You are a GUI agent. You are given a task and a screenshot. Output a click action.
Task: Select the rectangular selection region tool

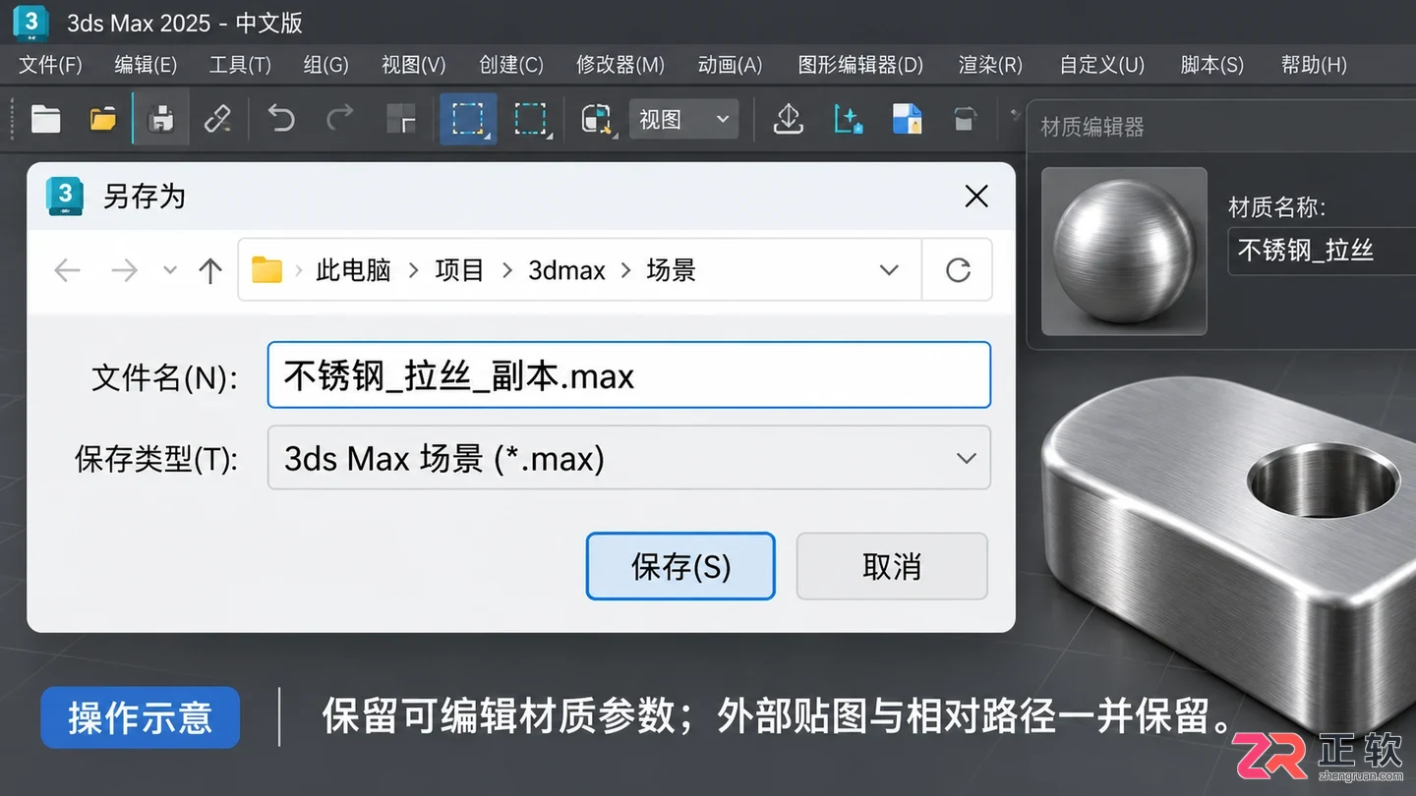coord(468,119)
